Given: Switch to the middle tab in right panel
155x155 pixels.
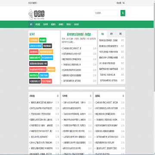Looking at the screenshot, I should pyautogui.click(x=112, y=34).
